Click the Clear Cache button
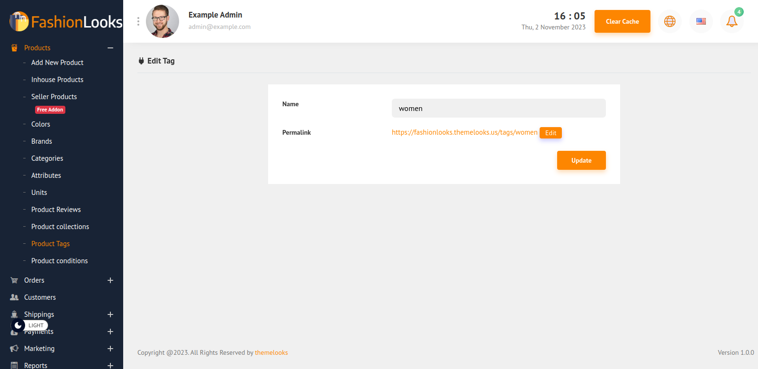 [x=622, y=21]
